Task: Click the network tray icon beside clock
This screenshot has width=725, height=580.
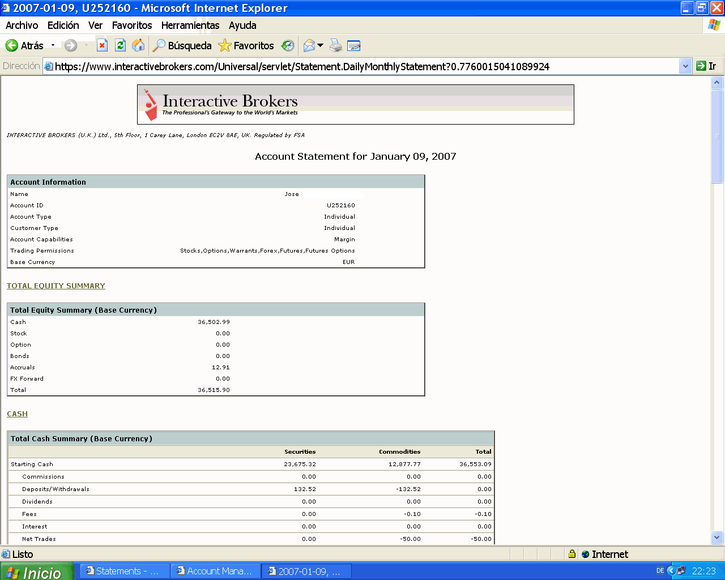Action: (x=681, y=571)
